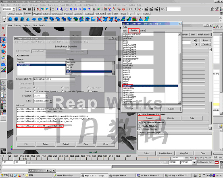Select Convert Units None radio button
The height and width of the screenshot is (178, 223).
pyautogui.click(x=62, y=87)
